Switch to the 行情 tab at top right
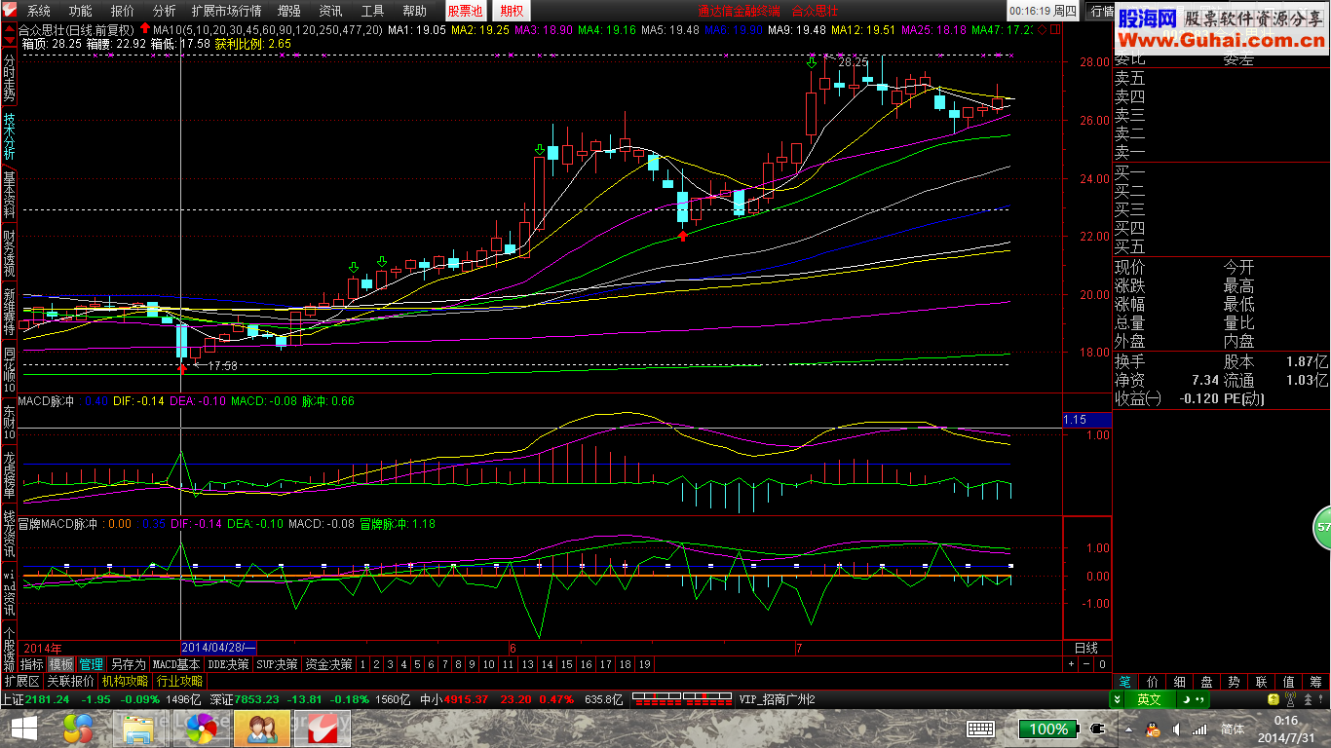This screenshot has height=748, width=1331. [1102, 11]
